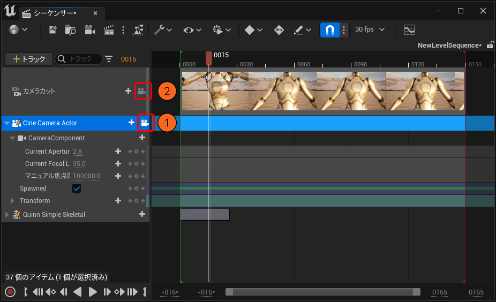Click the Find in Content Browser icon

click(71, 30)
